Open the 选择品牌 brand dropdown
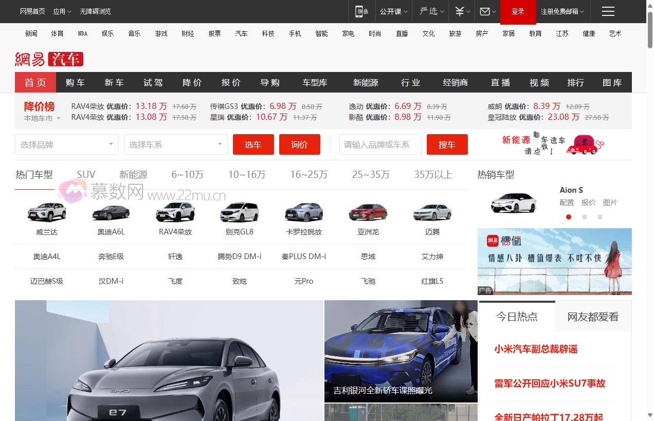654x421 pixels. tap(66, 144)
